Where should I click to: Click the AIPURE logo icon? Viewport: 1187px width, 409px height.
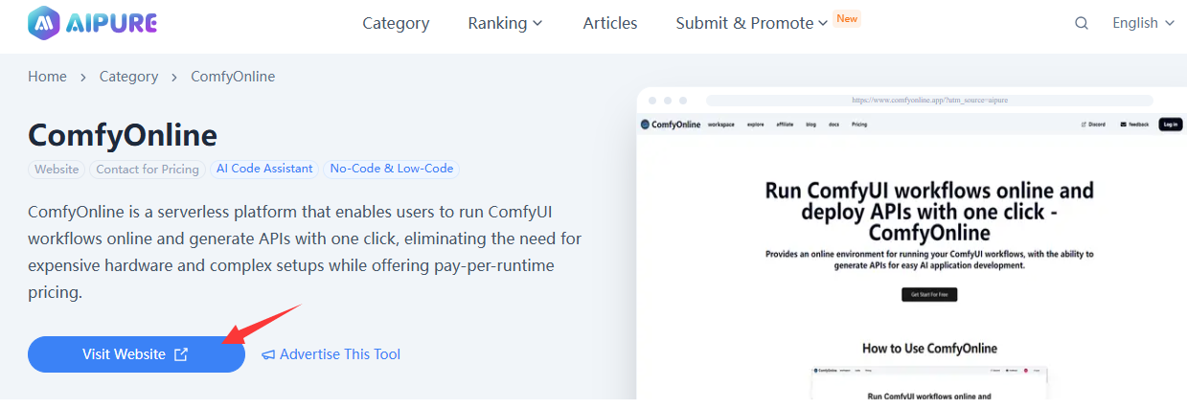(x=43, y=22)
